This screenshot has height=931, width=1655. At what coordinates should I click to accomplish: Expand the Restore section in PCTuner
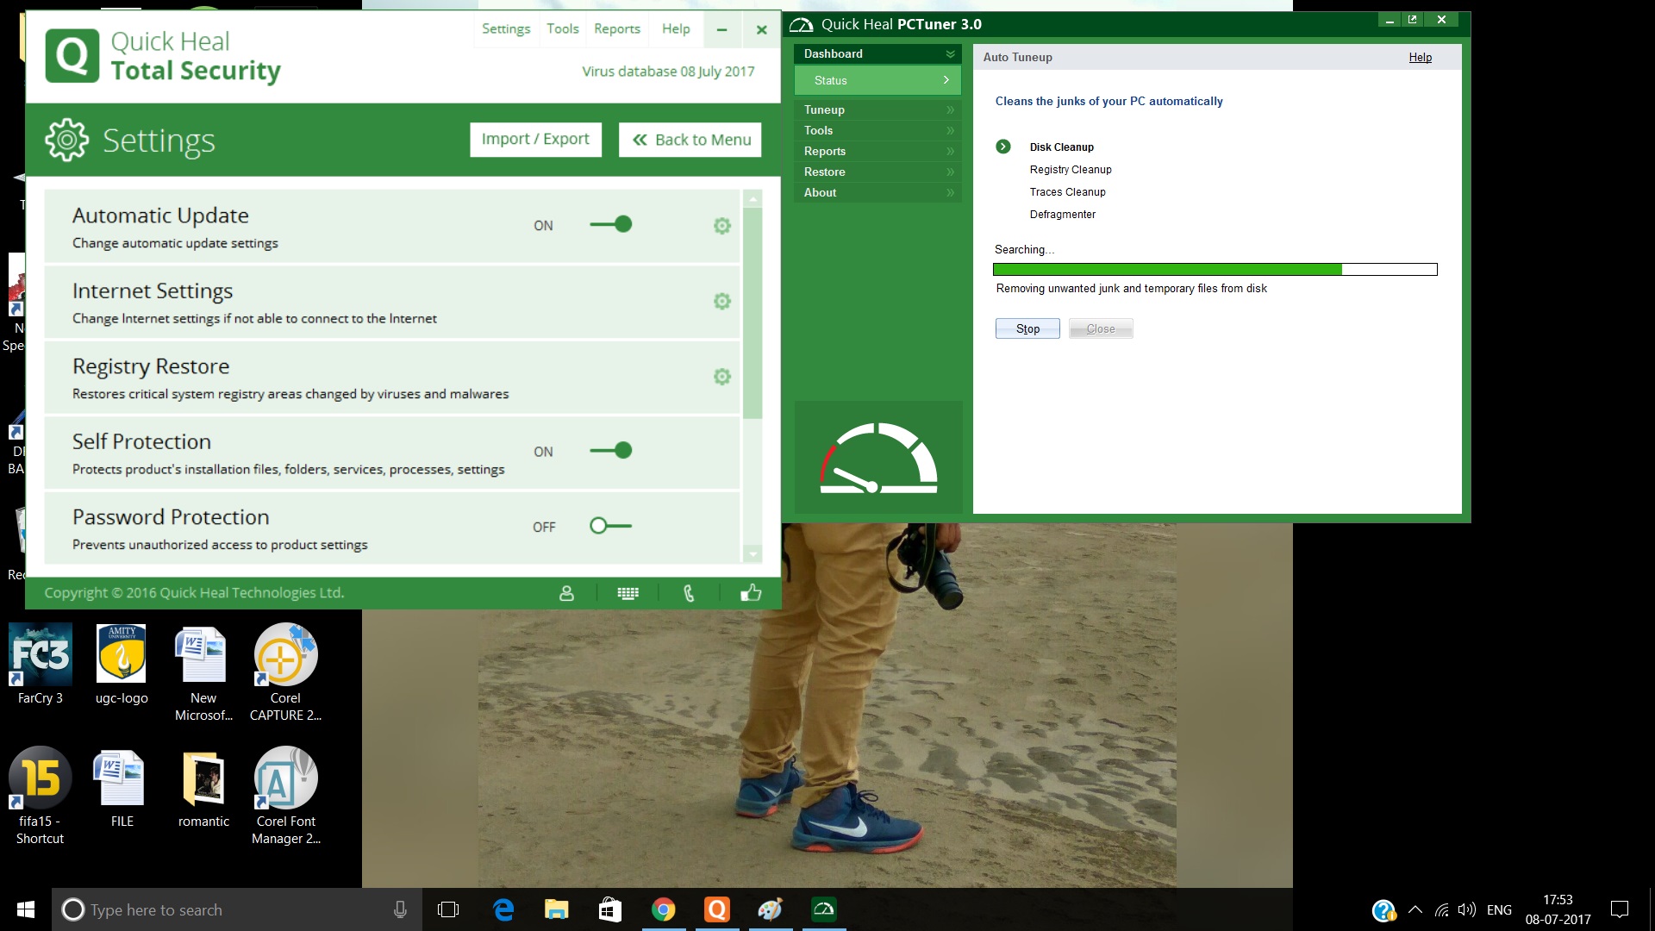tap(877, 172)
